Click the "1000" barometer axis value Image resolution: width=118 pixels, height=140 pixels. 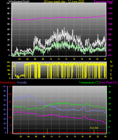point(110,29)
